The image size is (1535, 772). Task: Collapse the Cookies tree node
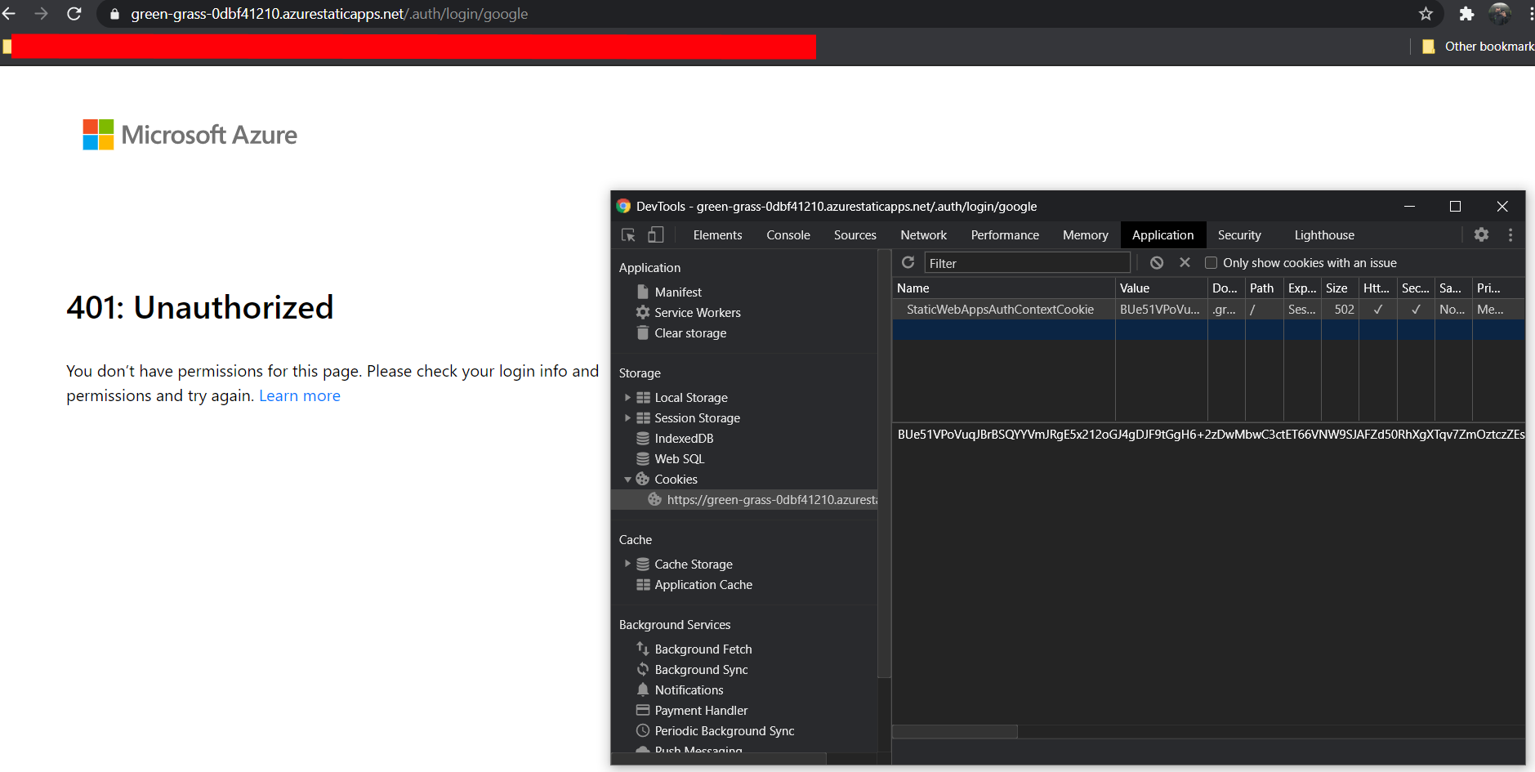pos(627,480)
